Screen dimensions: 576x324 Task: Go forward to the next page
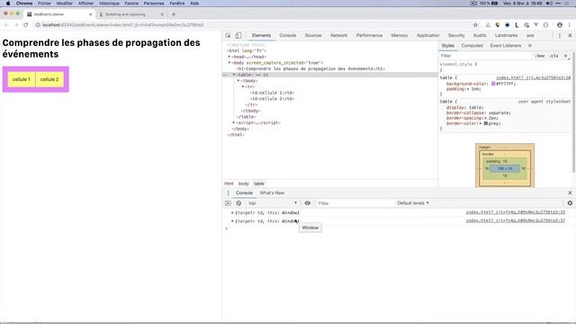tap(16, 25)
